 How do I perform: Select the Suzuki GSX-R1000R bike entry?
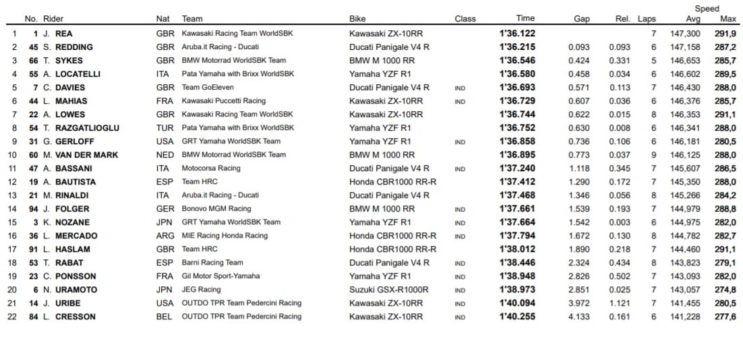pyautogui.click(x=389, y=290)
